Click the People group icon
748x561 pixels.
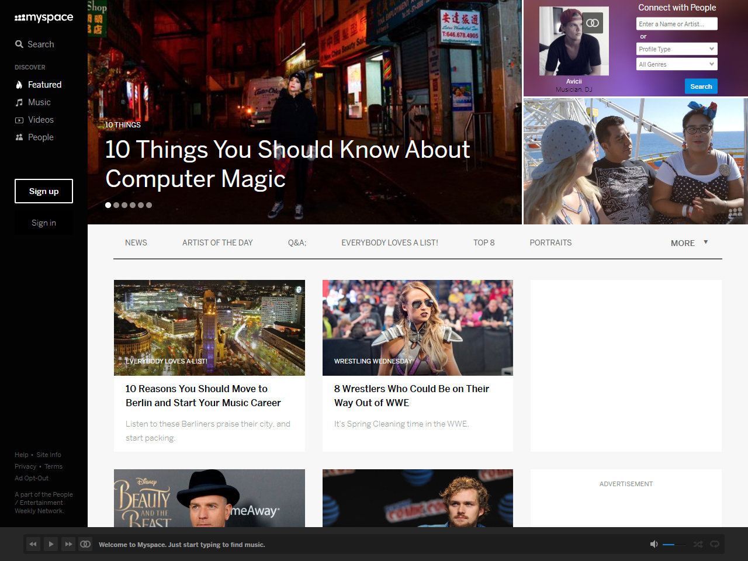19,137
